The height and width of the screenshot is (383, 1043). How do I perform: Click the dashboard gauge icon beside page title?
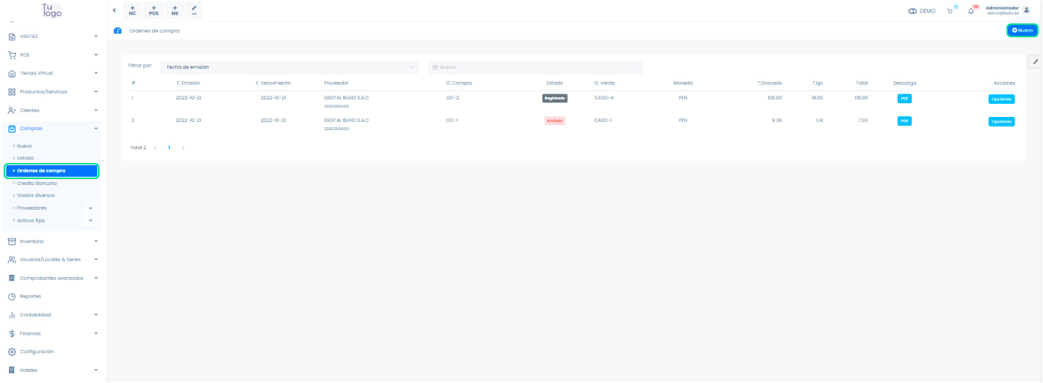click(118, 31)
